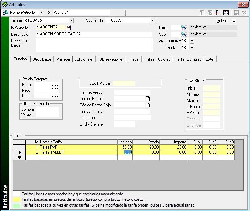Click the second greyed copy-document toolbar icon
This screenshot has width=250, height=211.
[210, 13]
